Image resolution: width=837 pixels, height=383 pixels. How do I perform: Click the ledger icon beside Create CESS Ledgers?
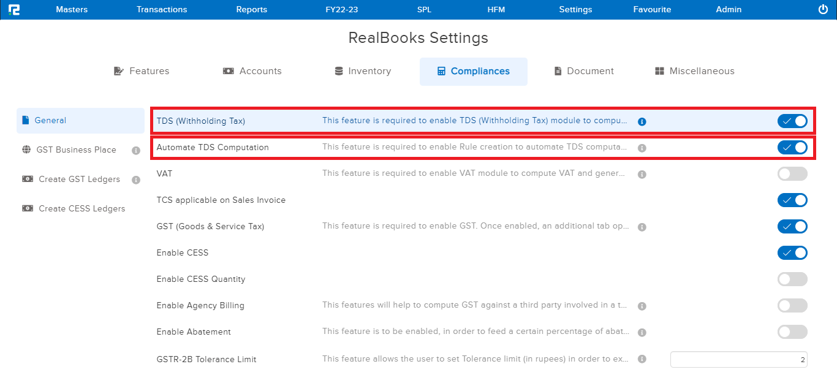[28, 208]
